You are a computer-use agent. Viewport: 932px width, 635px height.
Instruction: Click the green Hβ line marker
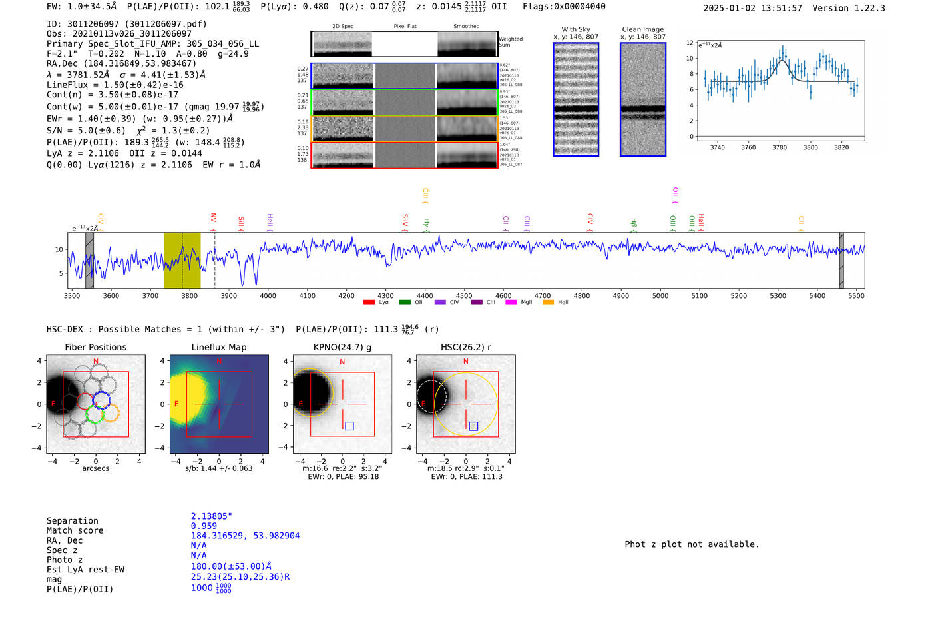634,225
